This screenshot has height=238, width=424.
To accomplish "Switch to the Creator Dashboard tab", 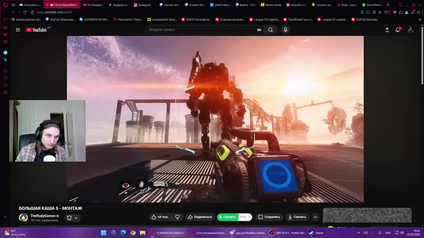I will (195, 5).
